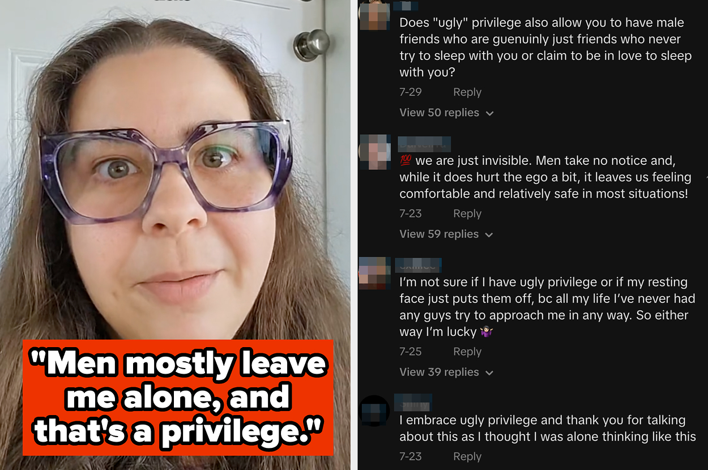This screenshot has width=708, height=470.
Task: Open dark avatar of last commenter
Action: 374,411
